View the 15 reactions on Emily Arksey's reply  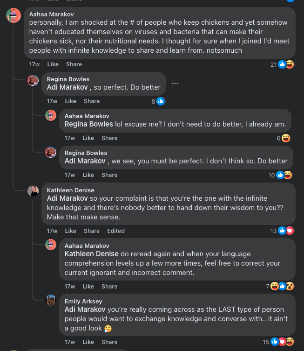(x=278, y=342)
